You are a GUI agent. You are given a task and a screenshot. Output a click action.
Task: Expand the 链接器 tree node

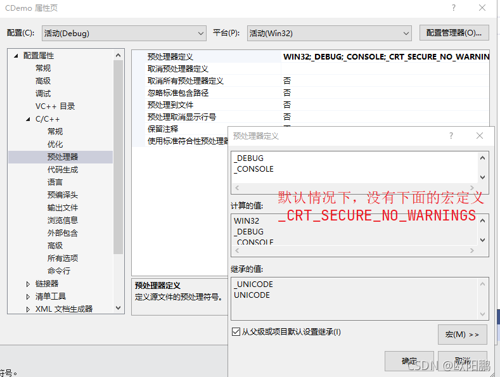tap(28, 284)
